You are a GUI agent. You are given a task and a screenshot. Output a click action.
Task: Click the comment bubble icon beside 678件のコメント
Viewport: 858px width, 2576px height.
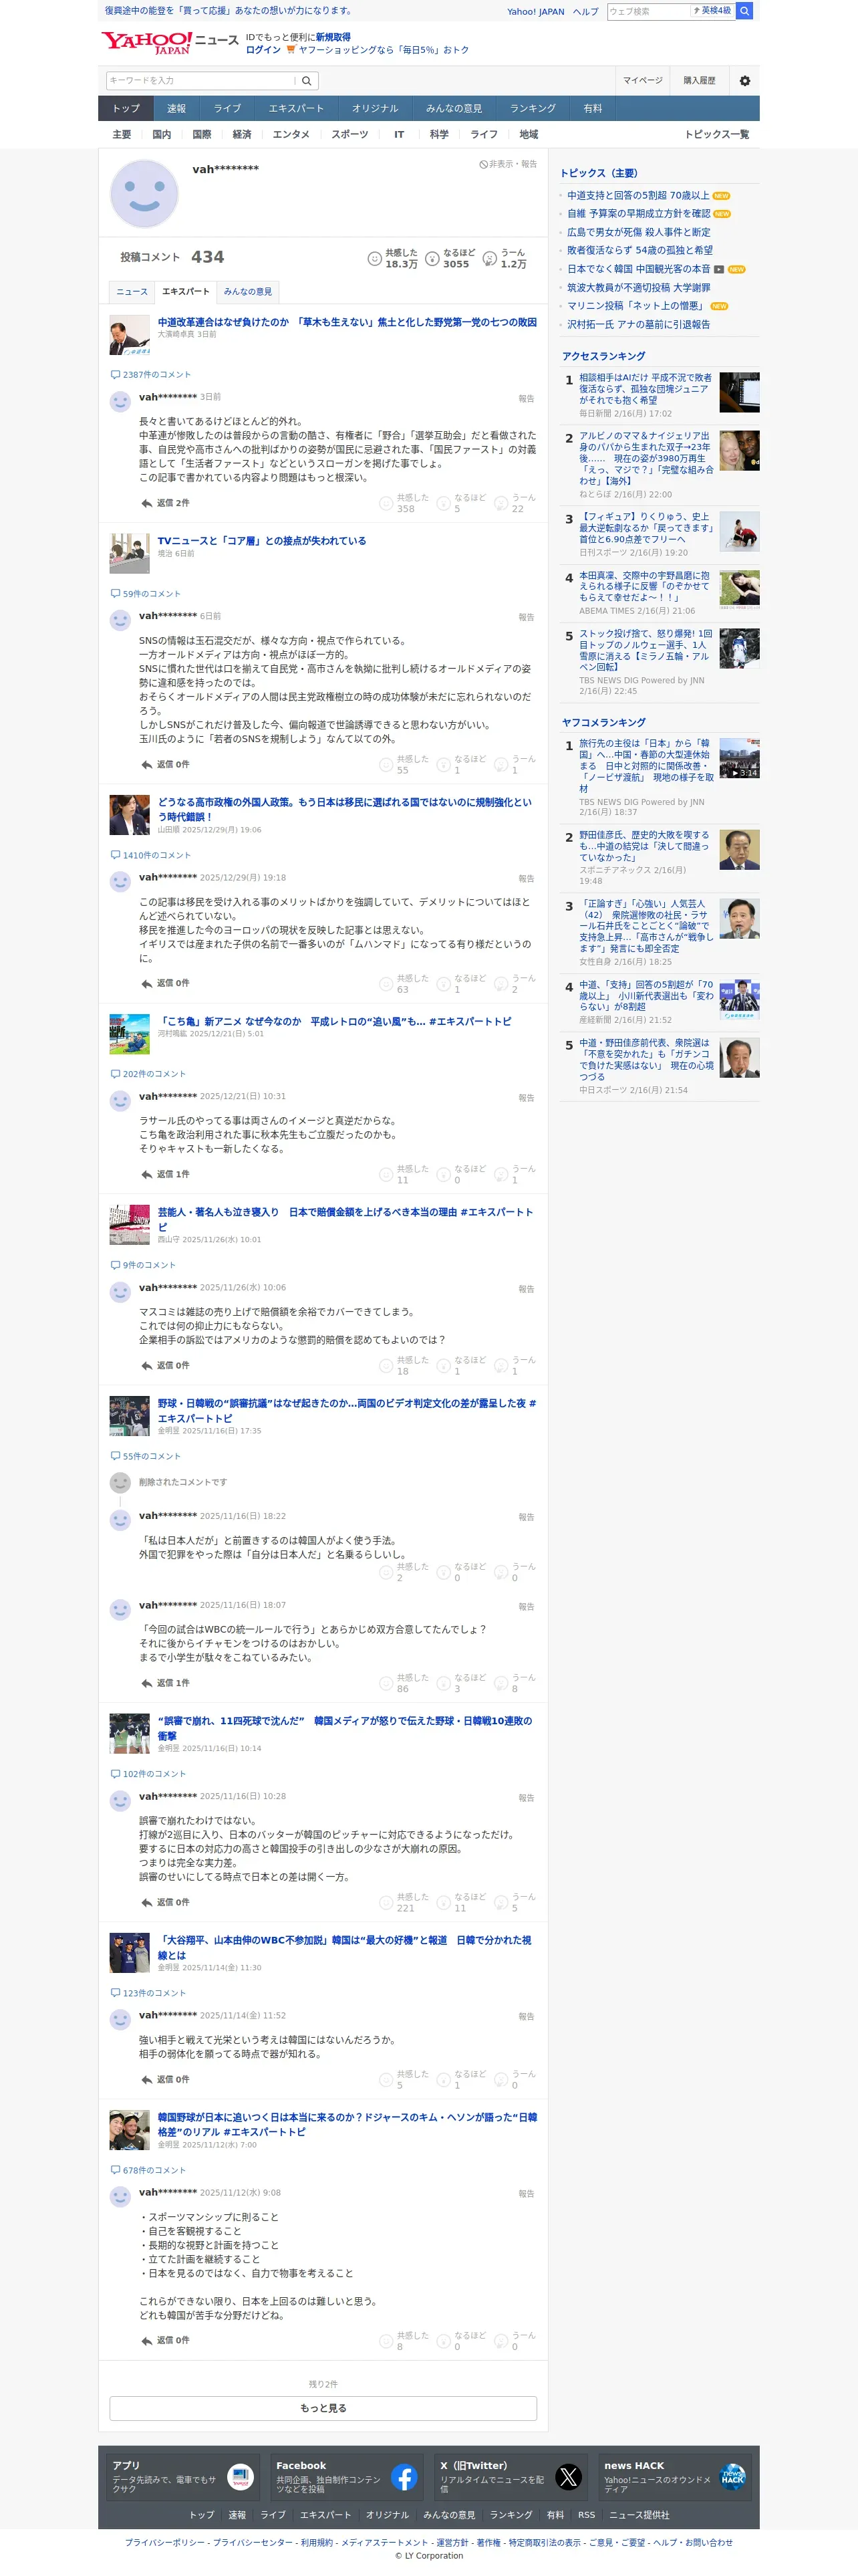115,2171
